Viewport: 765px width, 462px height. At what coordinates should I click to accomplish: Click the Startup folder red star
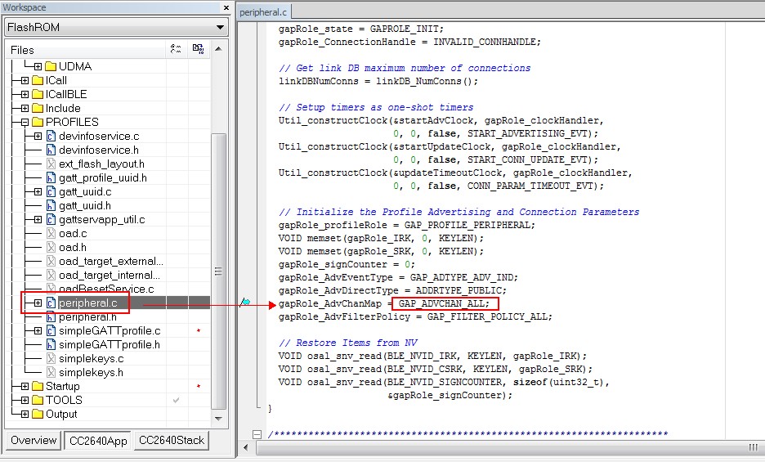point(199,386)
